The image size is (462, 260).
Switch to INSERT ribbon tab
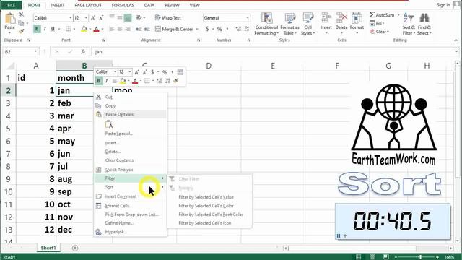click(58, 5)
